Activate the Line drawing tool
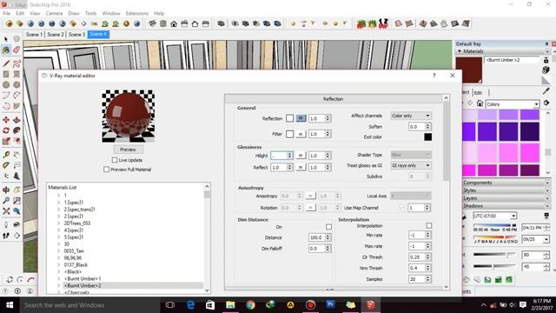 6,63
